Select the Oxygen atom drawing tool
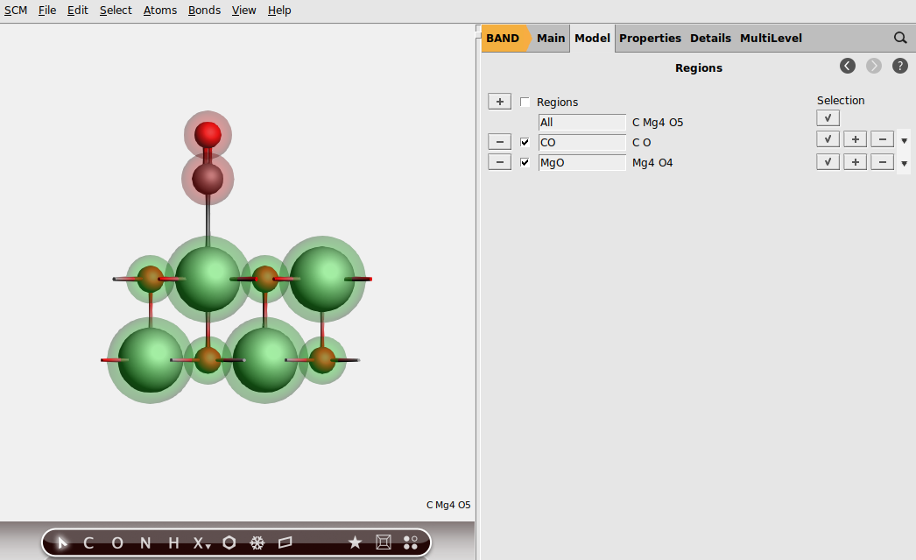The width and height of the screenshot is (916, 560). coord(116,542)
